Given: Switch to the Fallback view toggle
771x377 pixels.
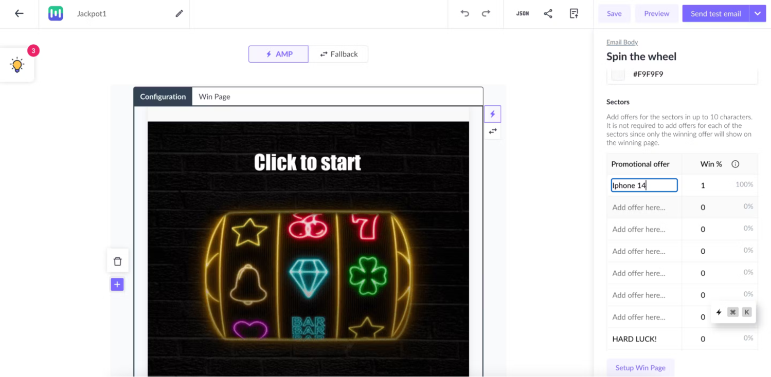Looking at the screenshot, I should (x=338, y=54).
